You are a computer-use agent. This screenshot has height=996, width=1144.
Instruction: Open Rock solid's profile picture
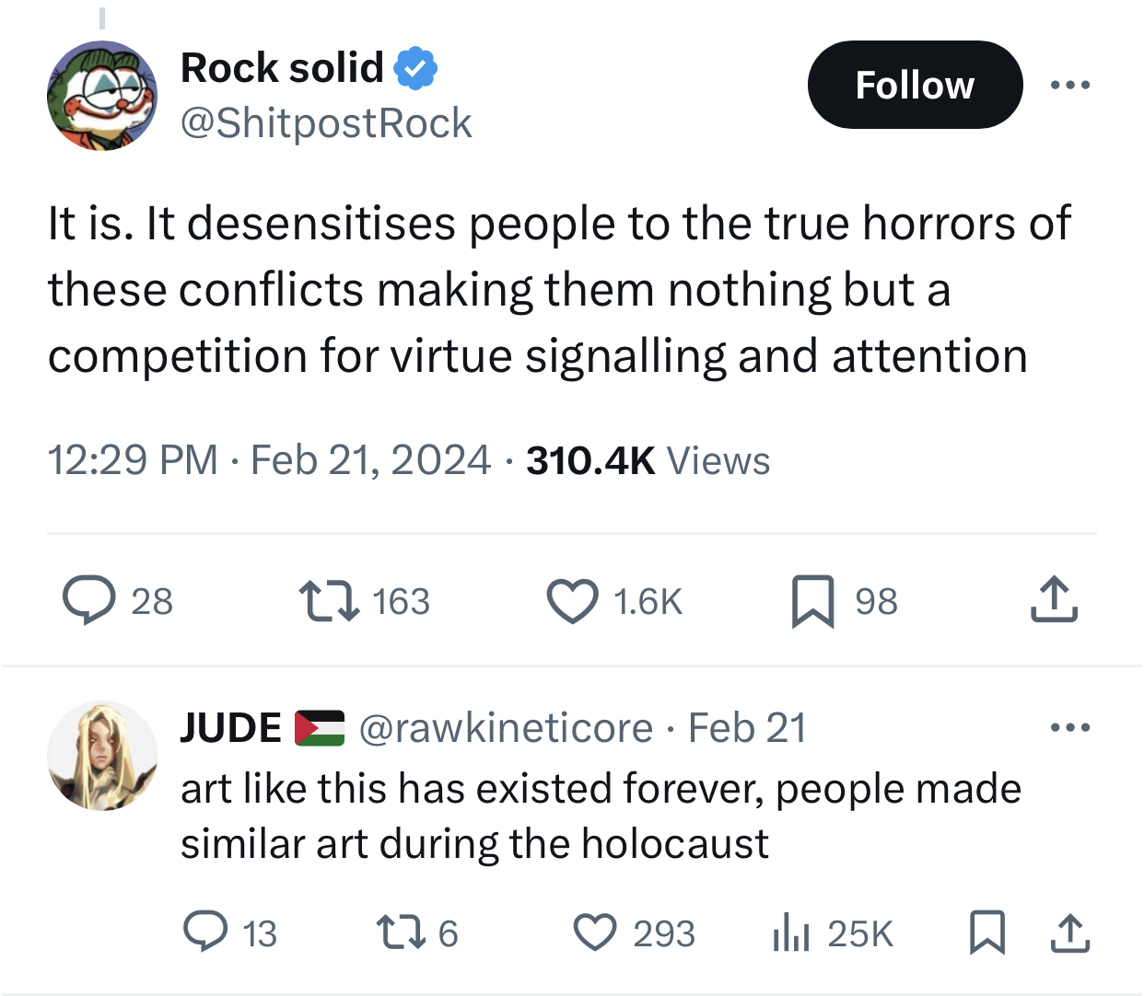click(x=102, y=96)
